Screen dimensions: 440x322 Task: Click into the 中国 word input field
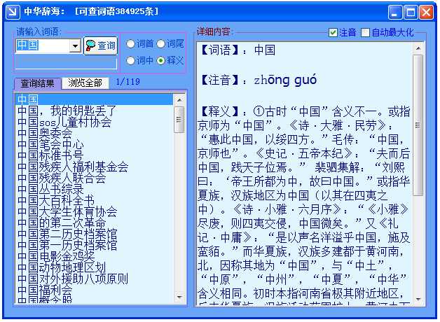coord(43,45)
